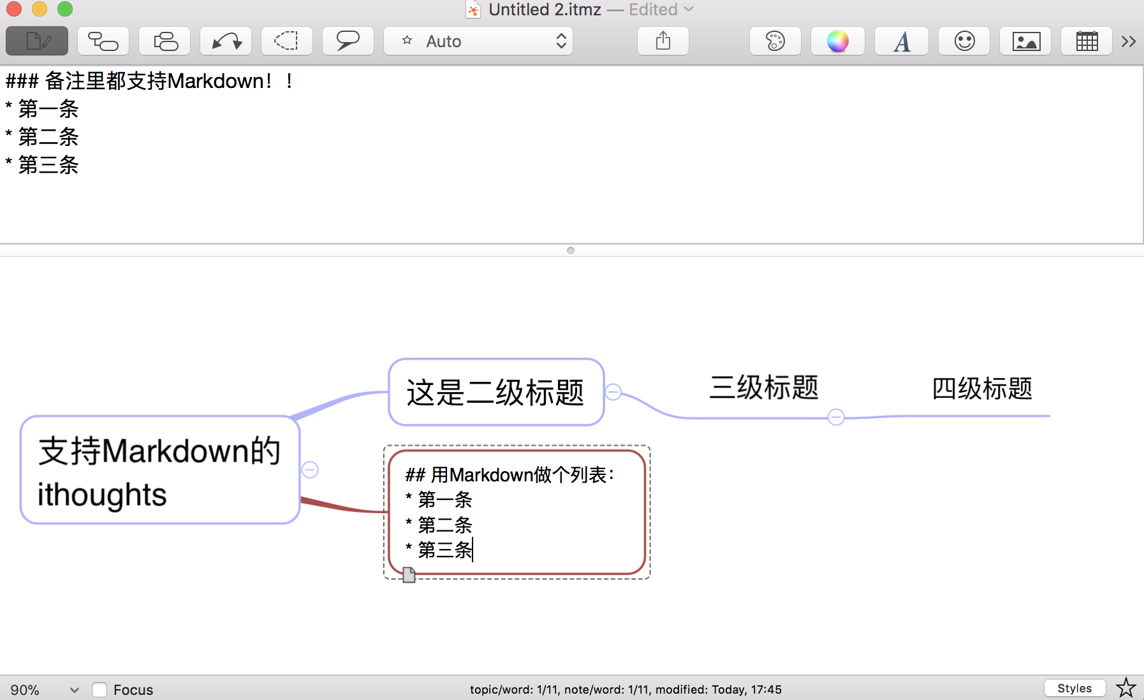This screenshot has width=1144, height=700.
Task: Click the calendar date toolbar button
Action: point(1087,41)
